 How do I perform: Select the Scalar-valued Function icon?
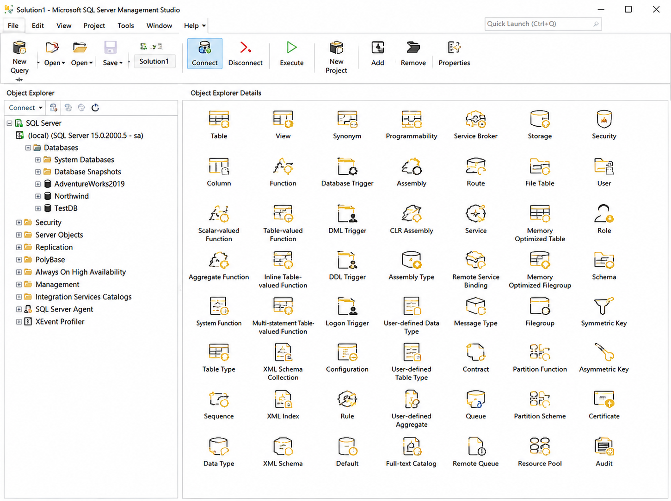point(219,214)
